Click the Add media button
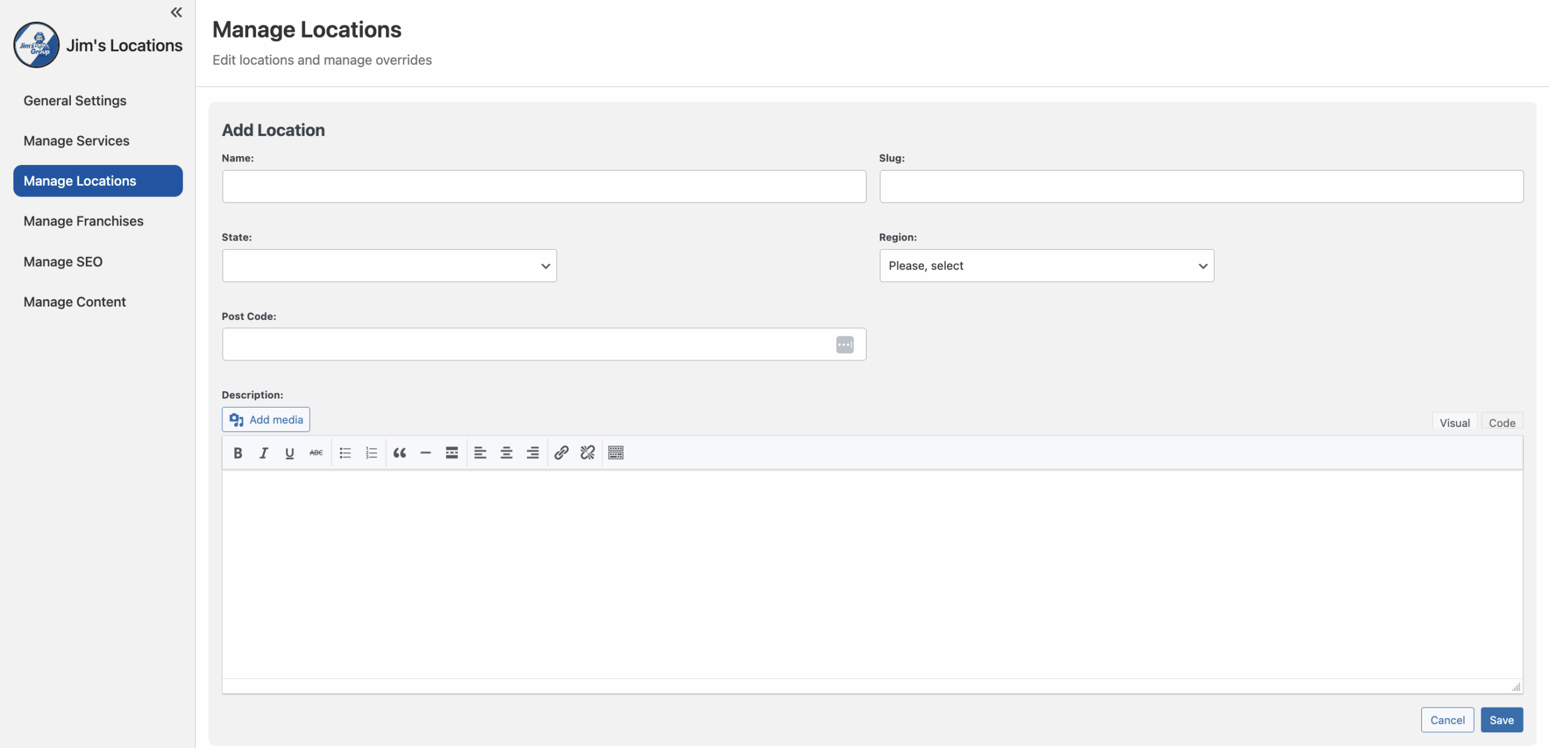 coord(266,420)
